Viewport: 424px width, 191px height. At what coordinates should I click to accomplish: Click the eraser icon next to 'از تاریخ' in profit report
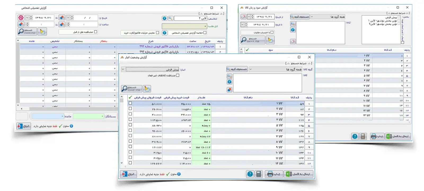[x=244, y=17]
